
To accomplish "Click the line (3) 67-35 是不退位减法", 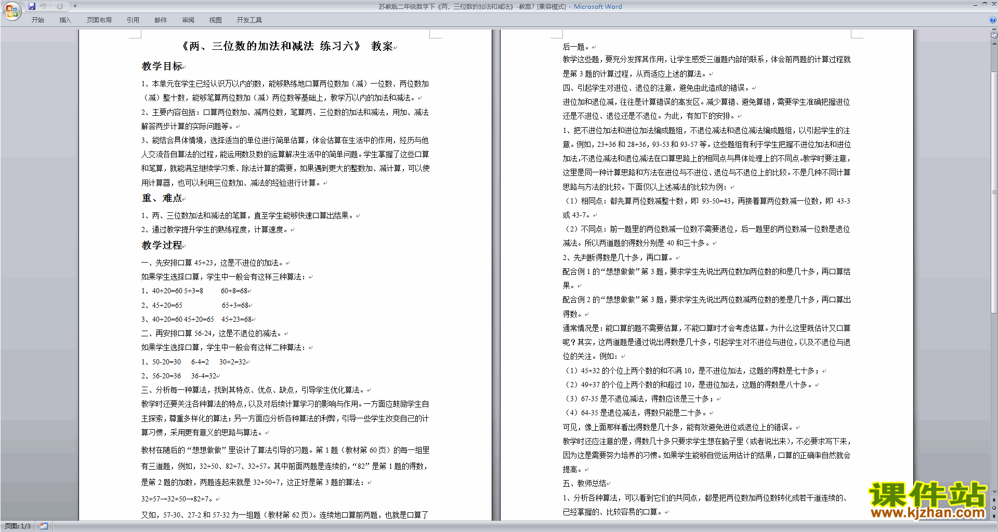I will click(640, 399).
